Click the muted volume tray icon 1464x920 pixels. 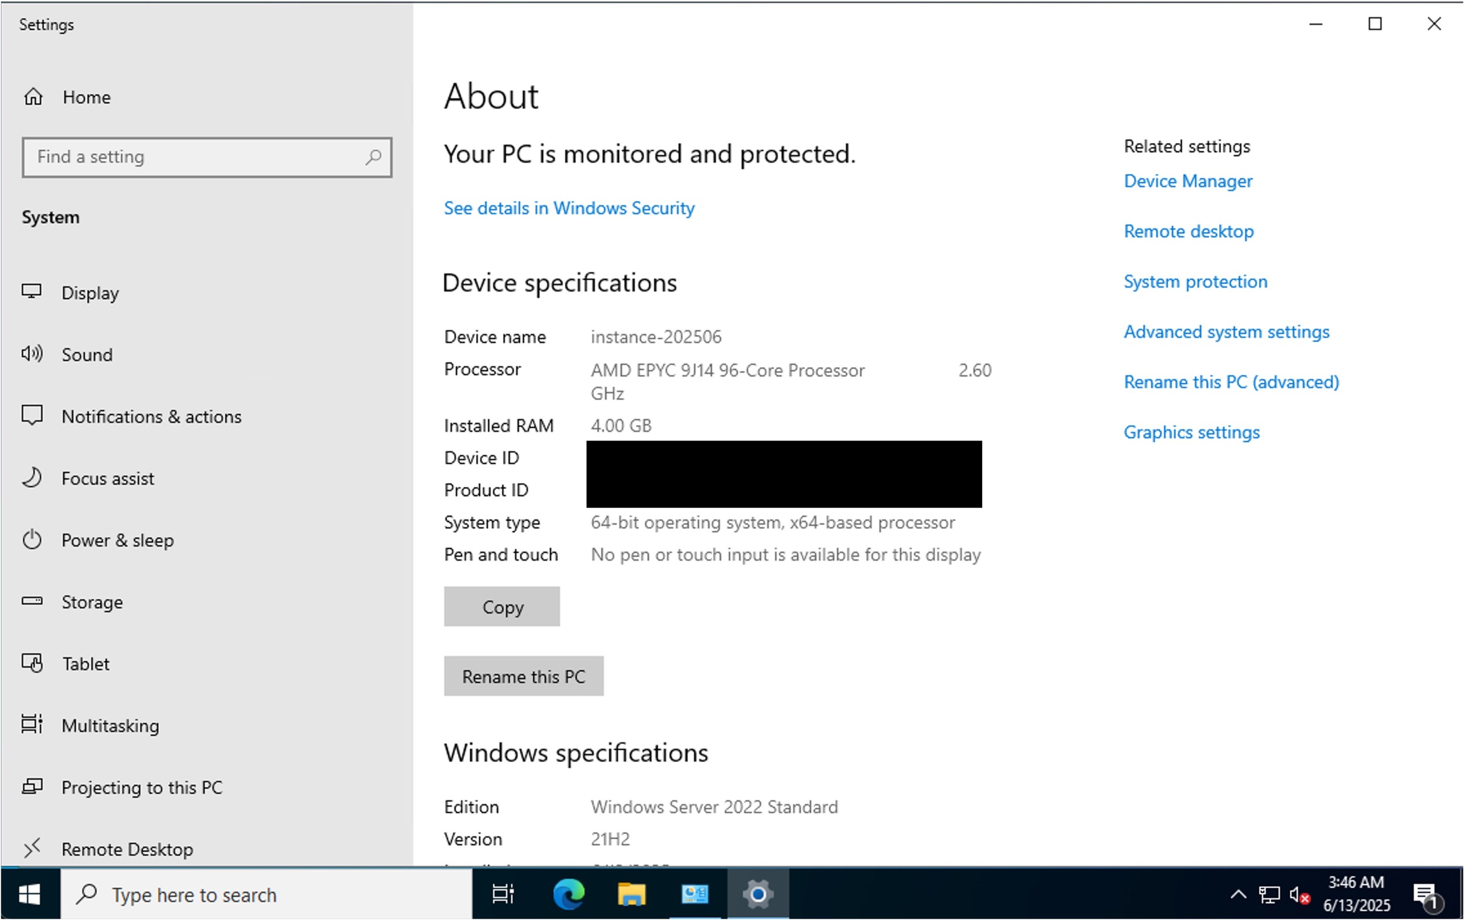pyautogui.click(x=1299, y=895)
